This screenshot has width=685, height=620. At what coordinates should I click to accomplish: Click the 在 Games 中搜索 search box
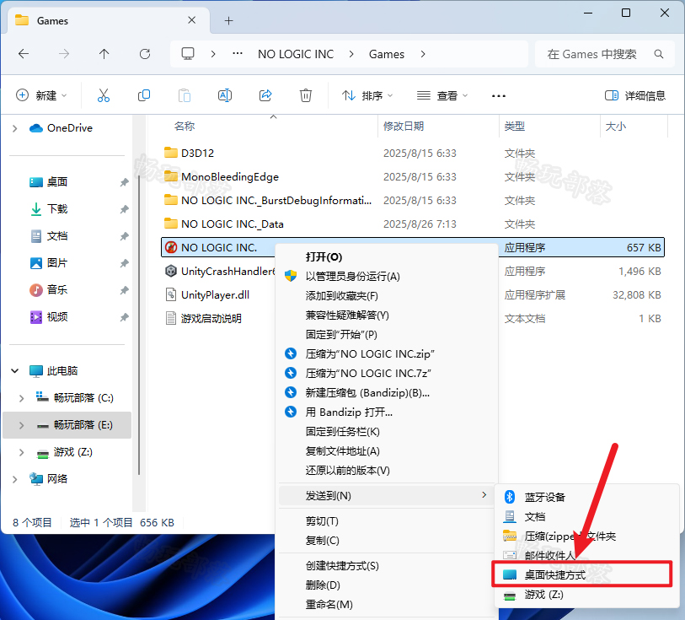605,54
